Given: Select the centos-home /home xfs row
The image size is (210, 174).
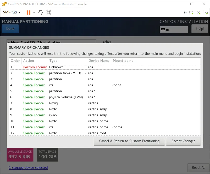Looking at the screenshot, I should click(105, 127).
